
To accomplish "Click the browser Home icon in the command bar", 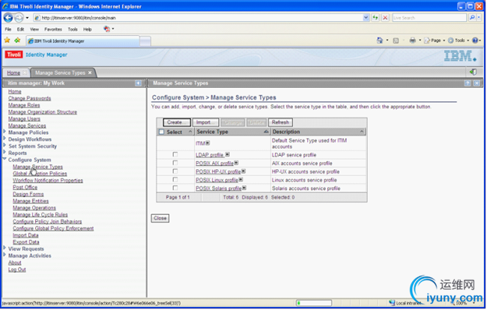I will tap(380, 40).
